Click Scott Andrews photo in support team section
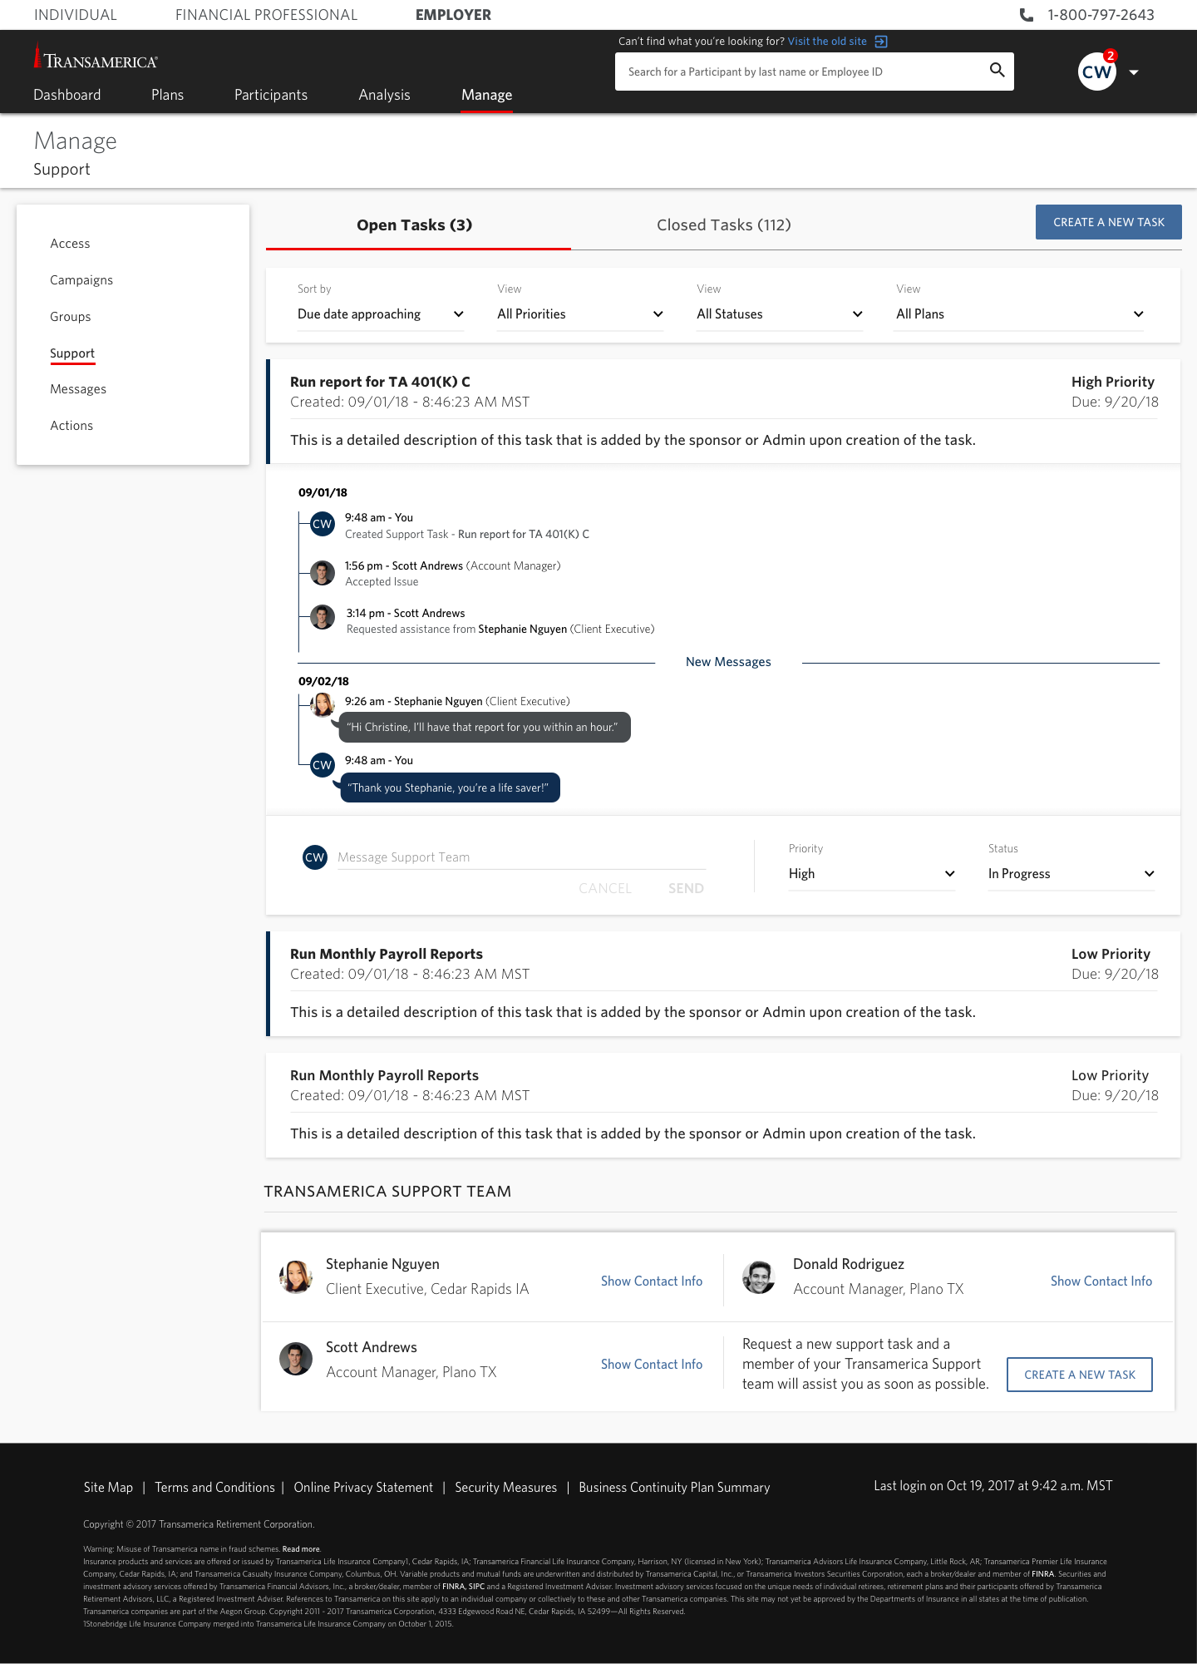The image size is (1197, 1664). click(x=296, y=1359)
